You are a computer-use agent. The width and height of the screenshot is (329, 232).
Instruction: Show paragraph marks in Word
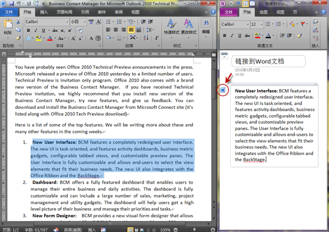click(157, 38)
